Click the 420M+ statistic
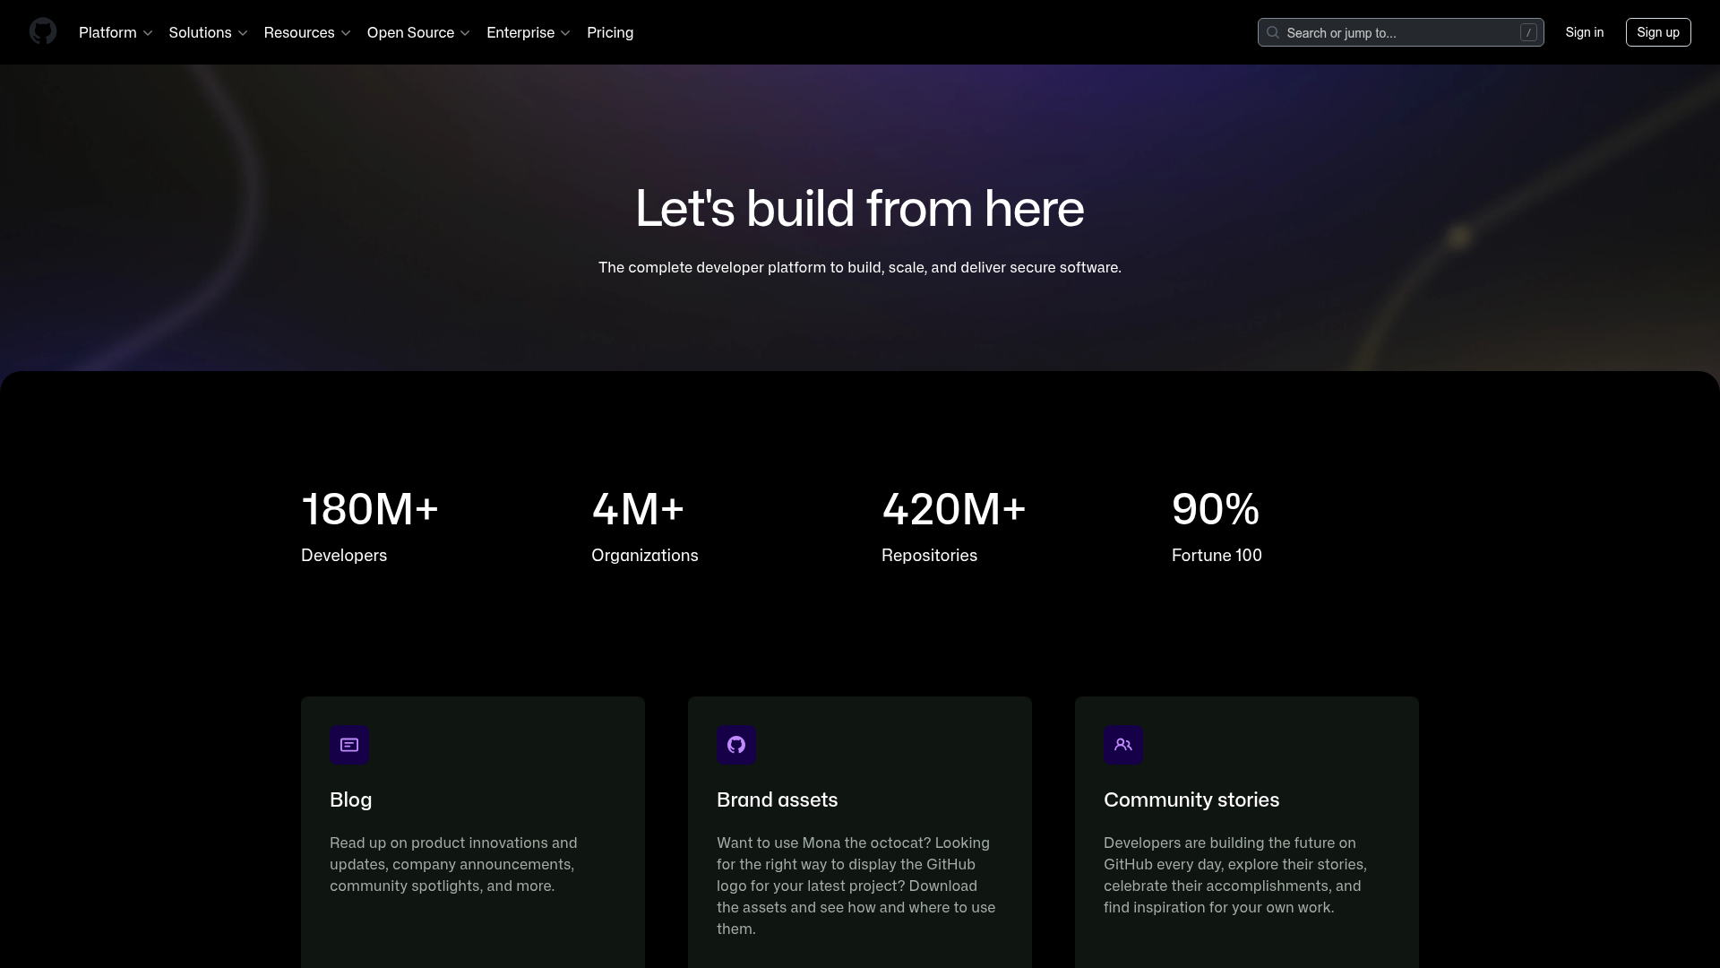 954,509
